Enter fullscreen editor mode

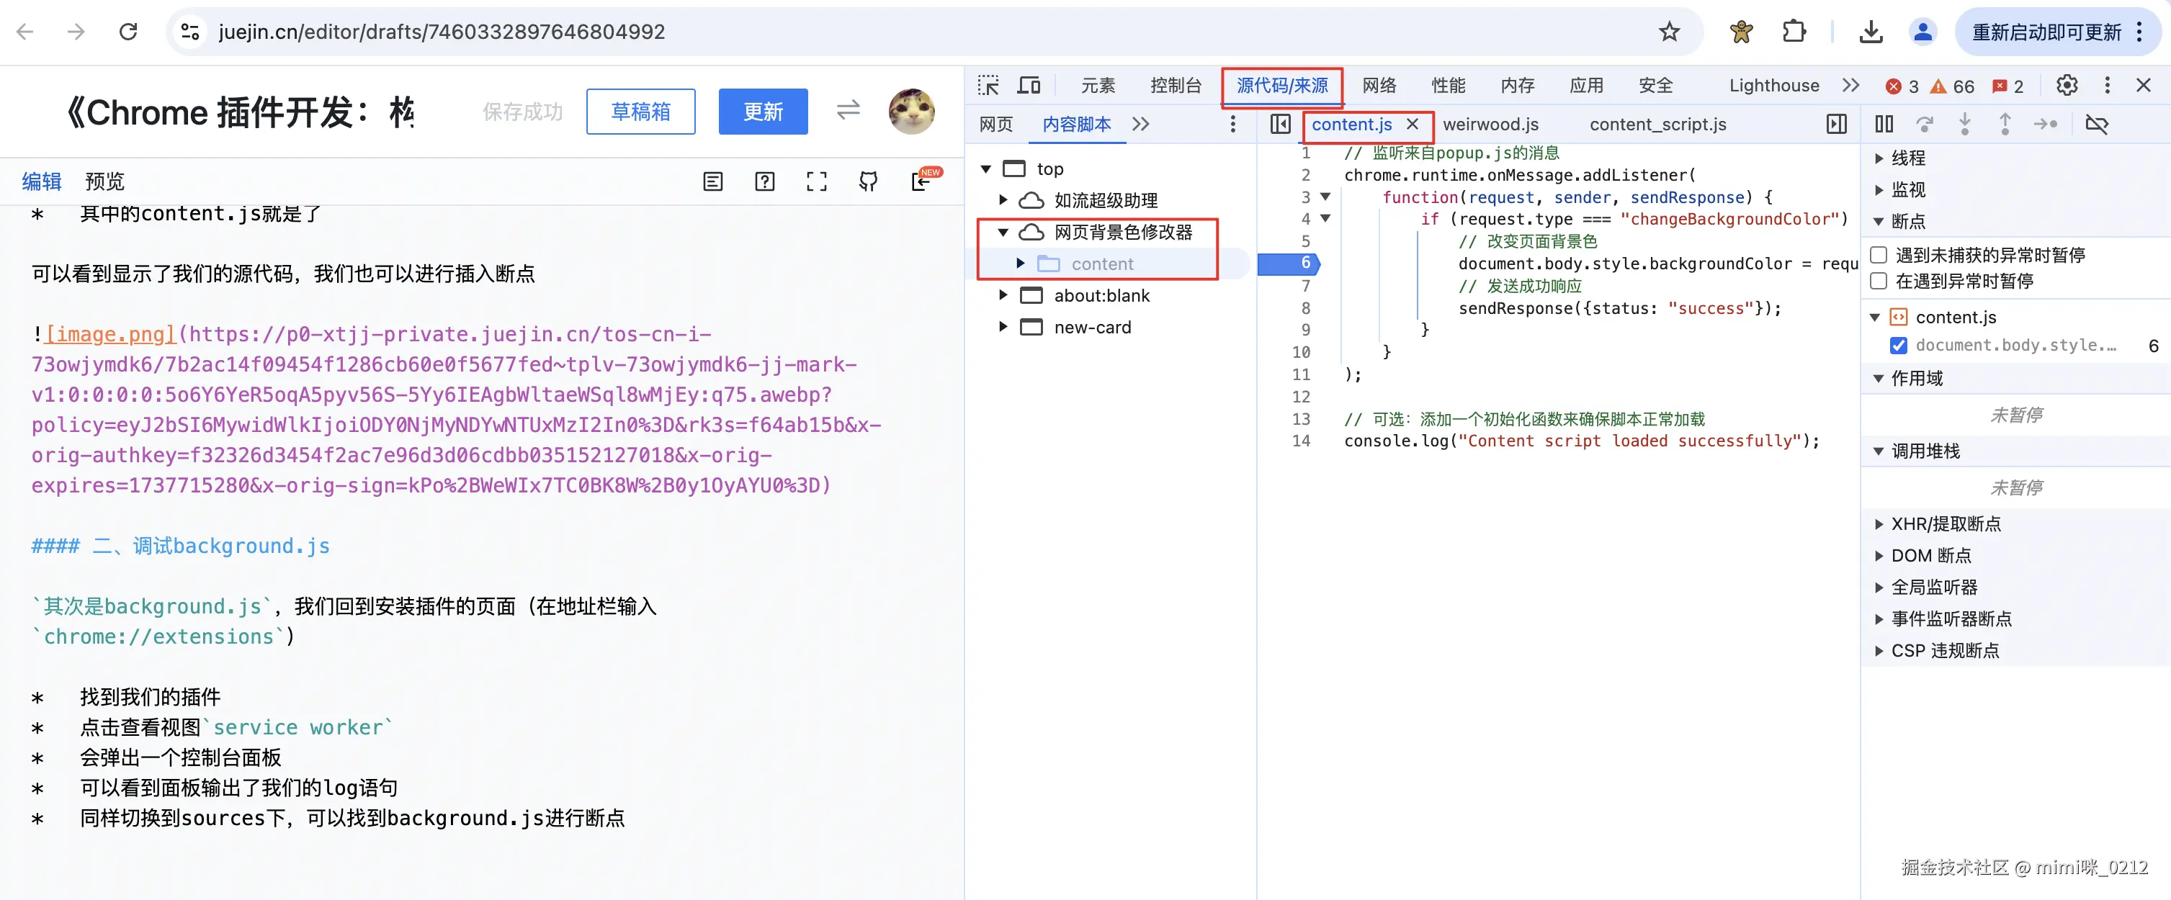(x=816, y=181)
